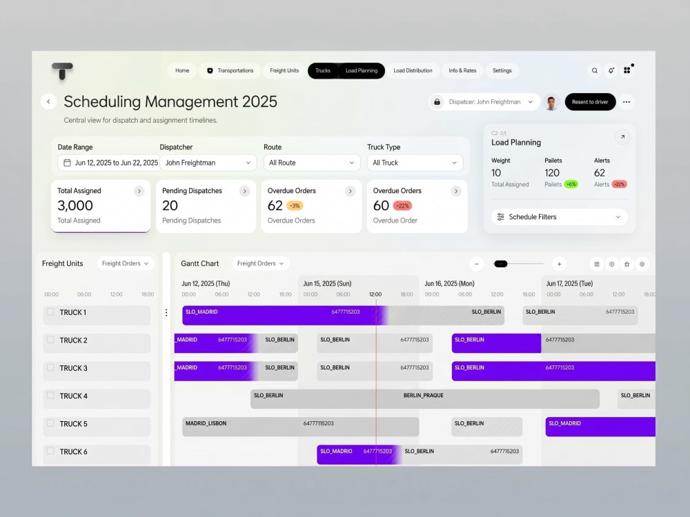Open Gantt chart settings gear icon

[x=642, y=264]
